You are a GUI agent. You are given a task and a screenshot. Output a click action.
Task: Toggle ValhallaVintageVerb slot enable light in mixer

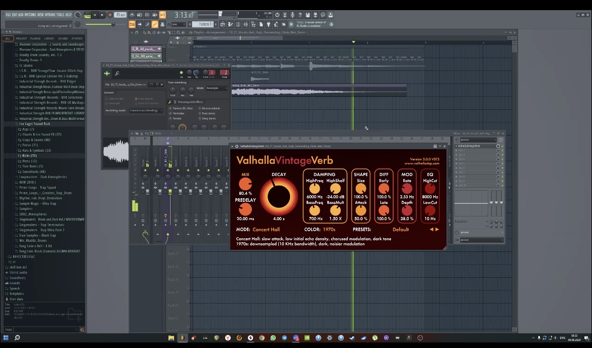click(502, 146)
